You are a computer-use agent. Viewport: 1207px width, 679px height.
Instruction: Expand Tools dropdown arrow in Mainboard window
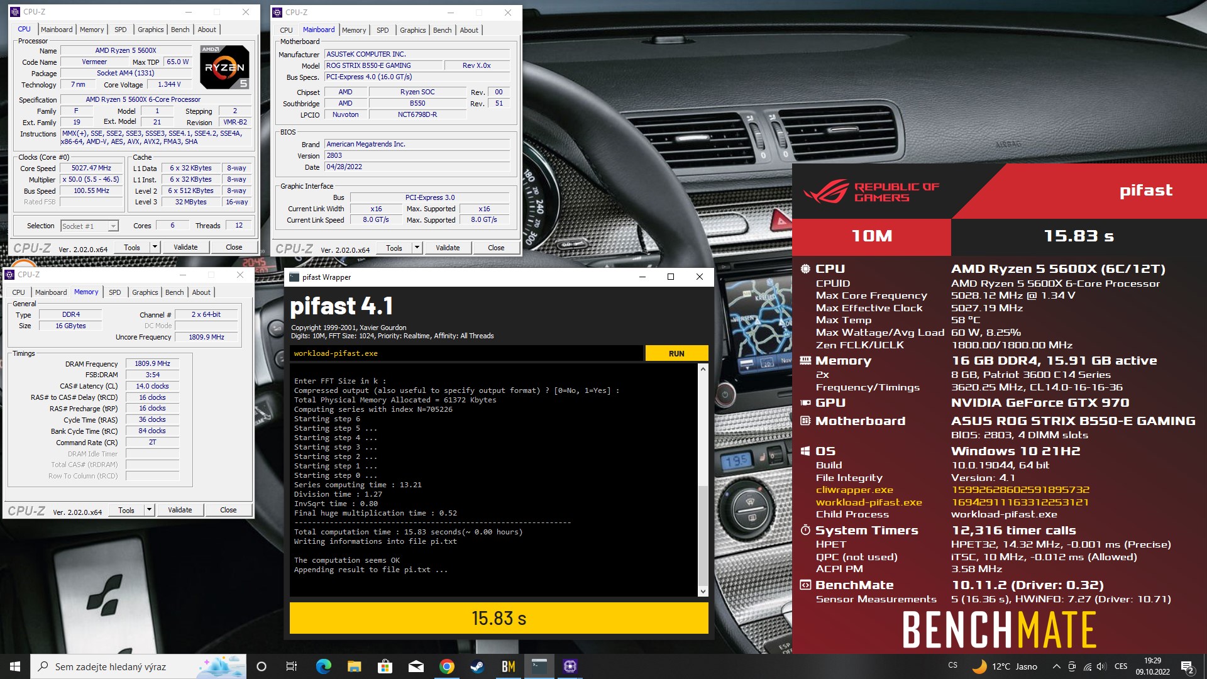pyautogui.click(x=417, y=248)
